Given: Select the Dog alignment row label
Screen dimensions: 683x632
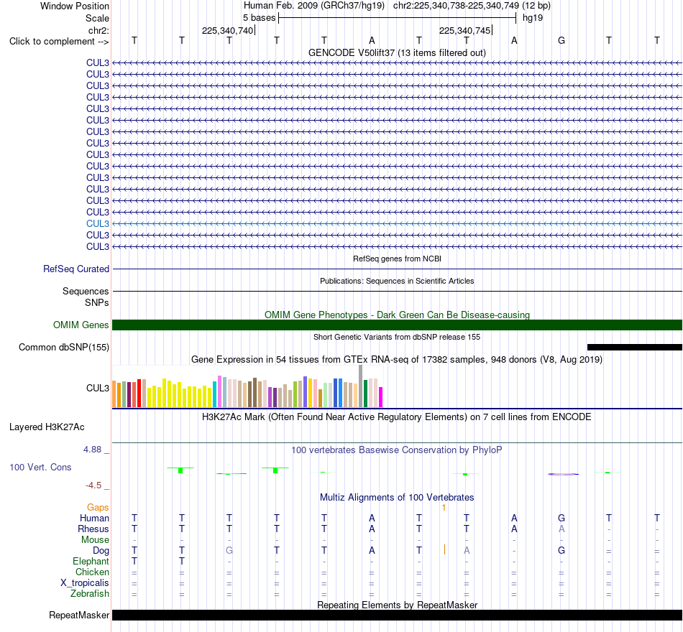Looking at the screenshot, I should coord(101,551).
